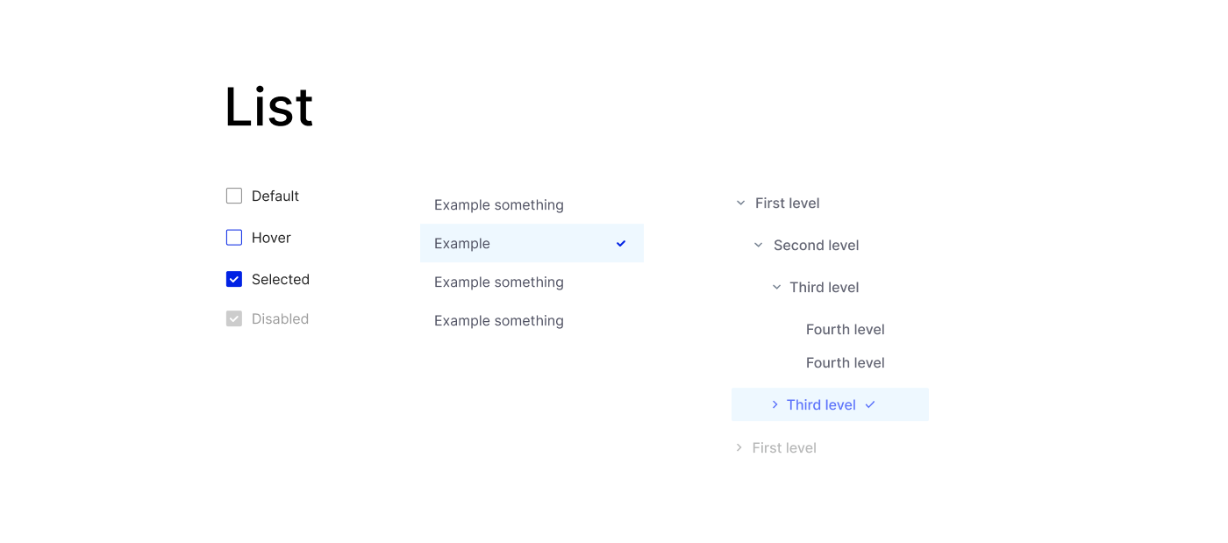The width and height of the screenshot is (1228, 543).
Task: Check the Default checkbox
Action: pyautogui.click(x=234, y=196)
